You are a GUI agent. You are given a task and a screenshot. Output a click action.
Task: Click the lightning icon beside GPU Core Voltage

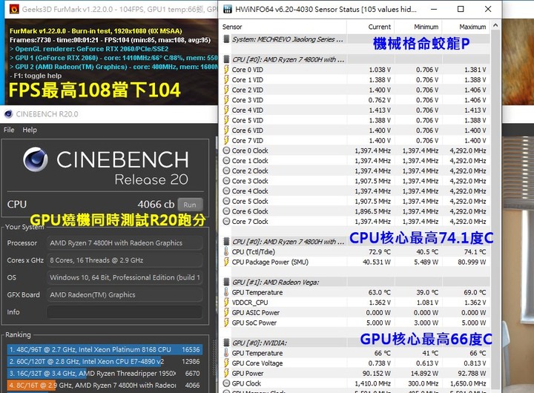click(x=226, y=363)
